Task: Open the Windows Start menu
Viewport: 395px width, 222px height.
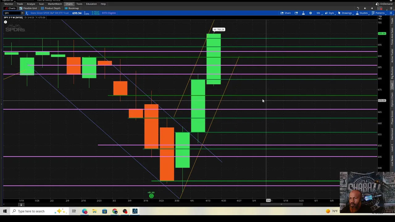Action: point(5,211)
